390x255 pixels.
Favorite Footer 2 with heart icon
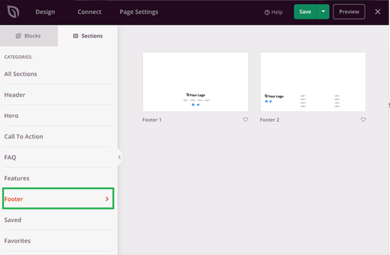tap(363, 120)
